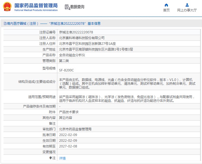The height and width of the screenshot is (164, 202).
Task: Click National Medical Products Administration subtitle
Action: click(36, 10)
